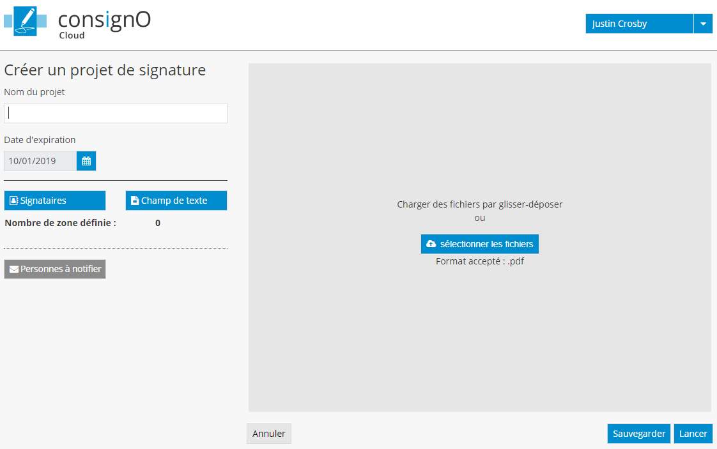Click the cloud upload icon
717x449 pixels.
(x=431, y=244)
